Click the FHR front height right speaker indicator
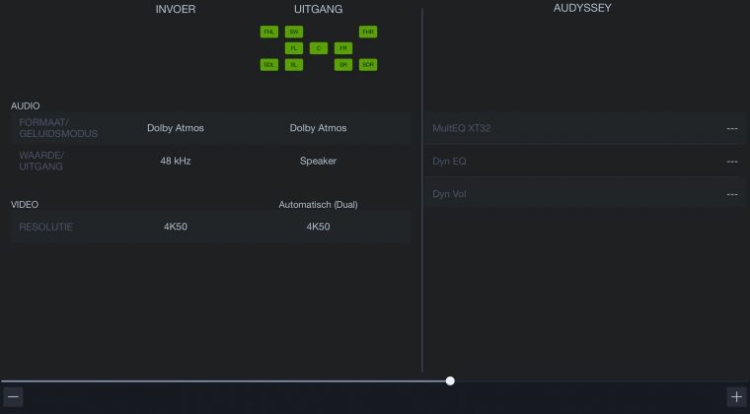Viewport: 750px width, 414px height. coord(368,32)
